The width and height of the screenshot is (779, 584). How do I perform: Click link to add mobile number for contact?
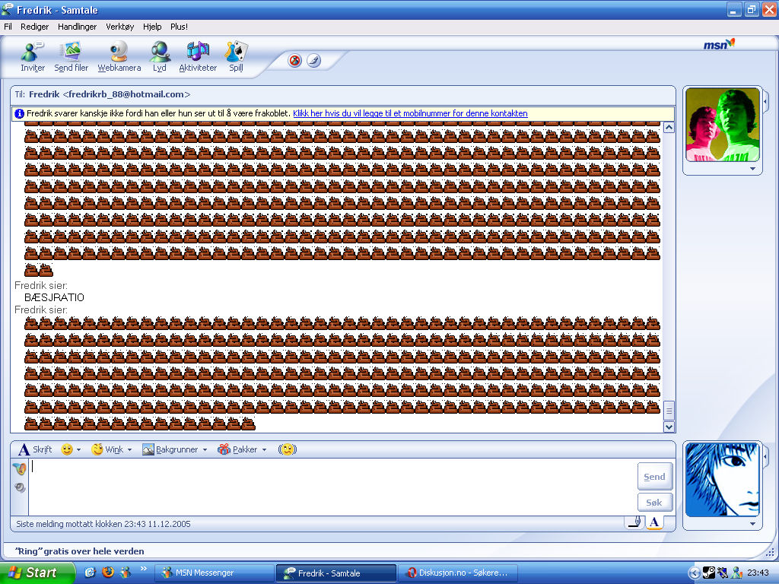410,113
